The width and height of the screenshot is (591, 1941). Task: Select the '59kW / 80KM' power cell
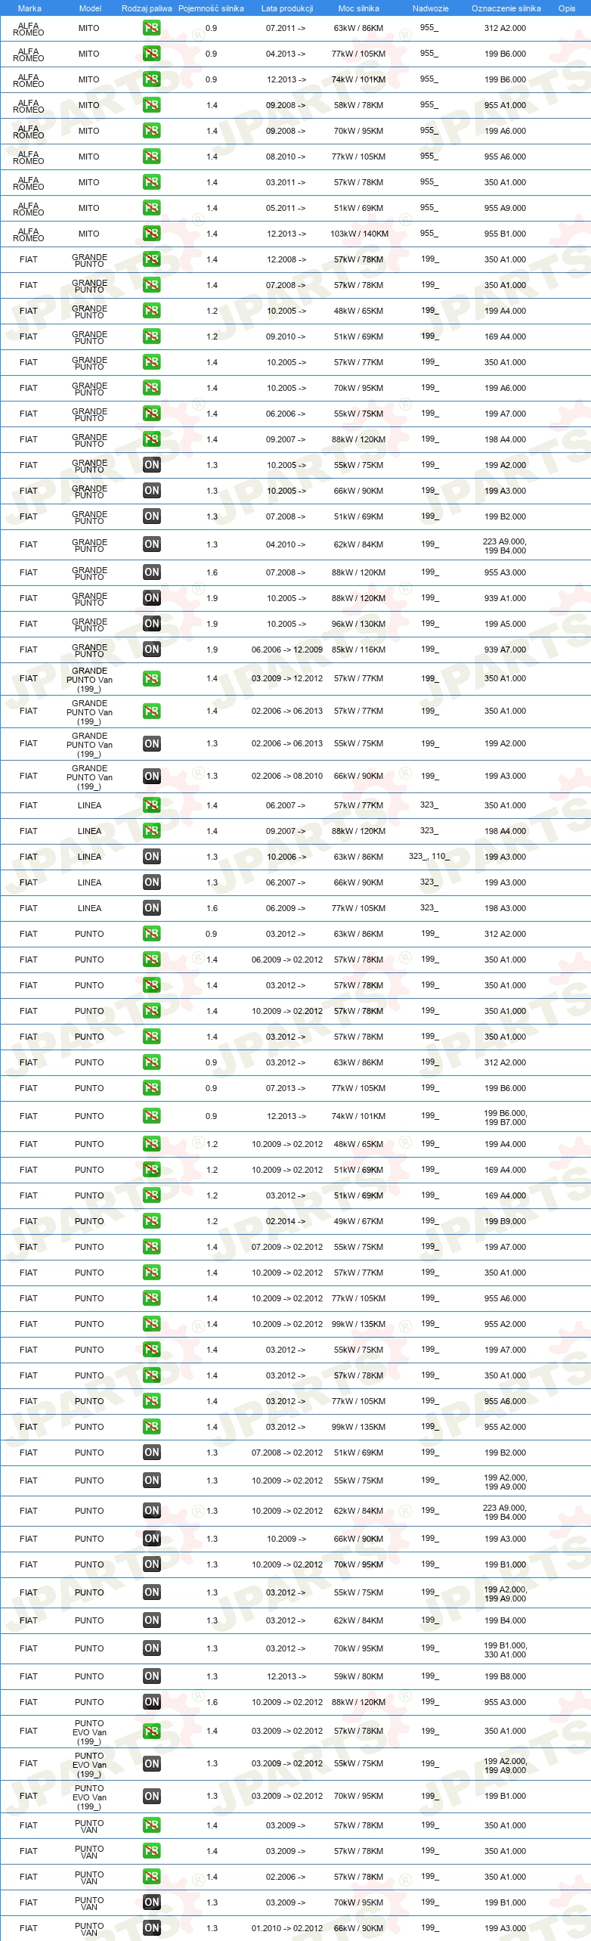tap(358, 1676)
